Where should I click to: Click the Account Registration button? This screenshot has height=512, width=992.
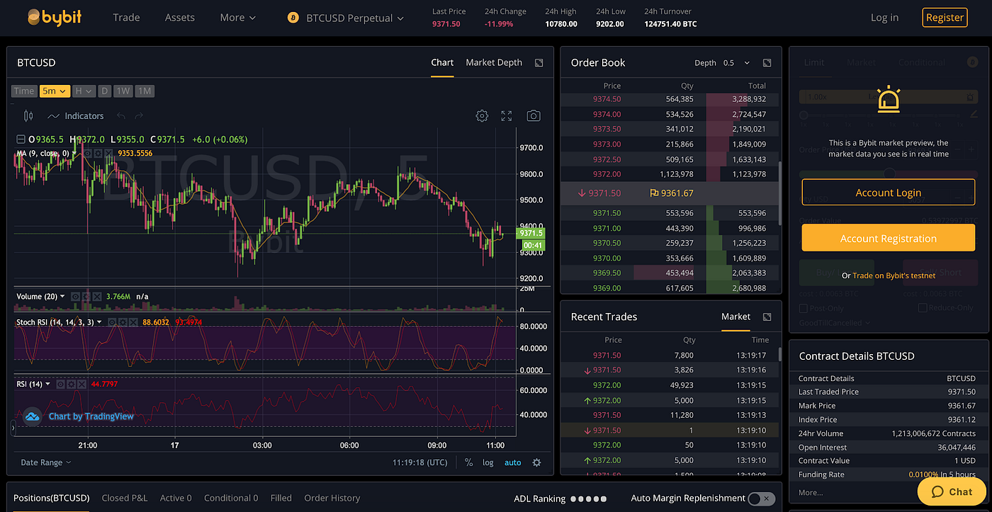(889, 238)
